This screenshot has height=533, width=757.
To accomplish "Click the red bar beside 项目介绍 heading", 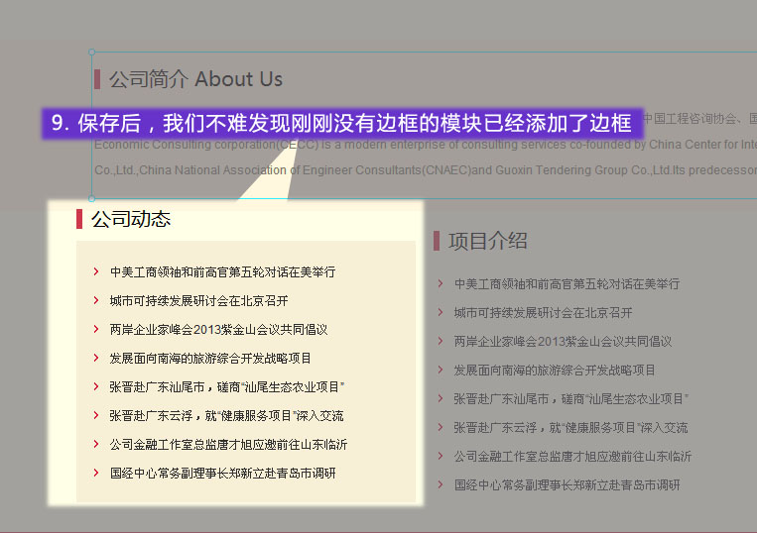I will tap(437, 241).
